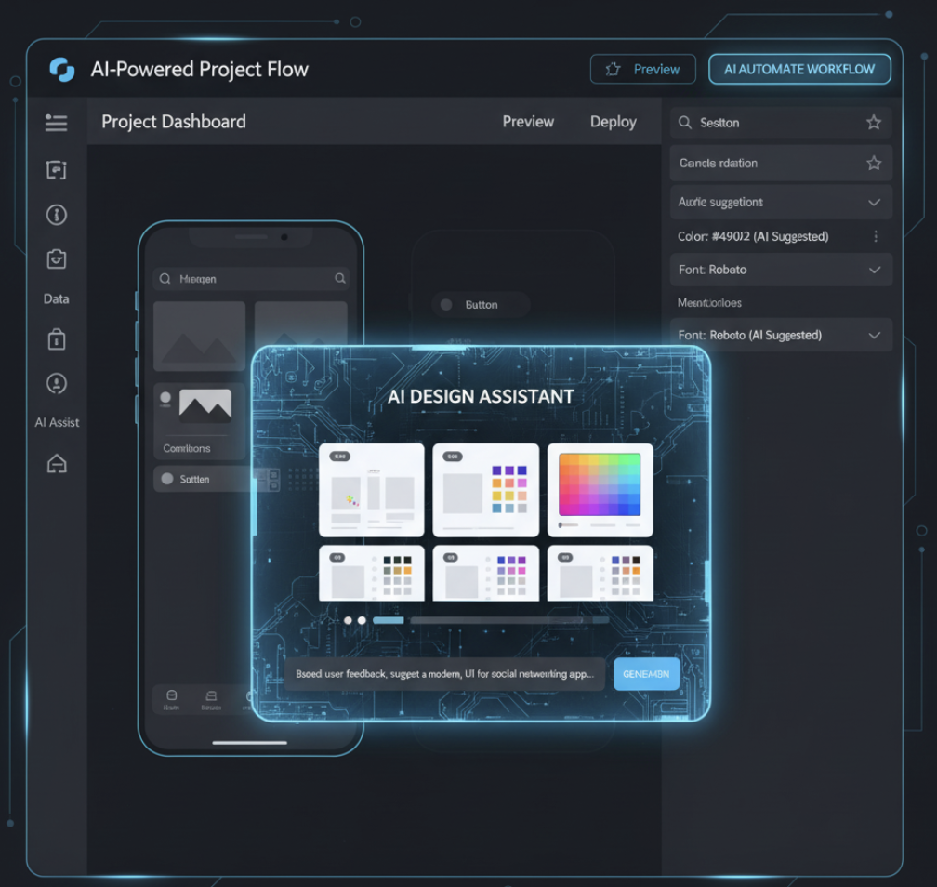937x887 pixels.
Task: Select the rainbow color palette swatch
Action: [600, 486]
